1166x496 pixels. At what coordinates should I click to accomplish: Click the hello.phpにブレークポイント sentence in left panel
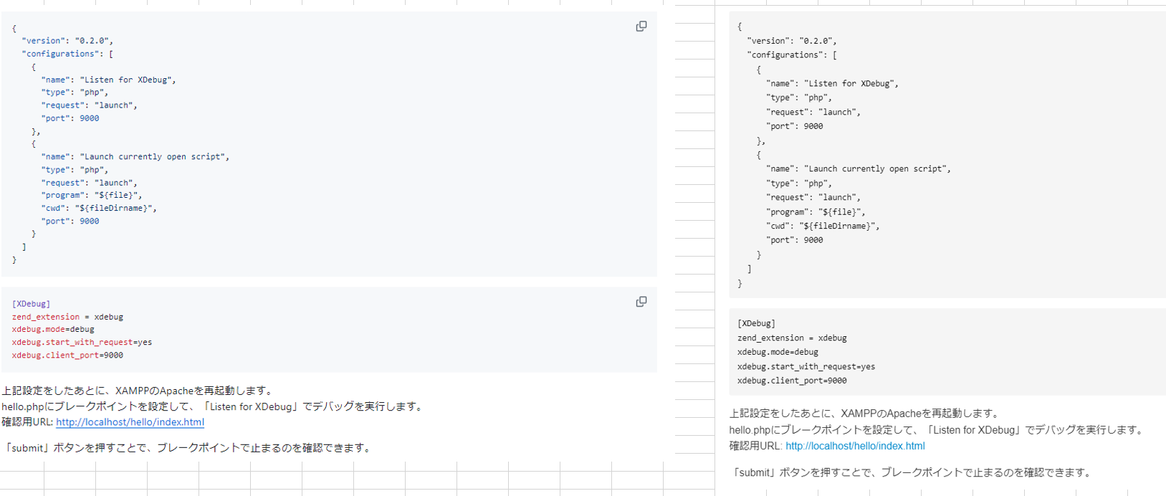pyautogui.click(x=214, y=406)
